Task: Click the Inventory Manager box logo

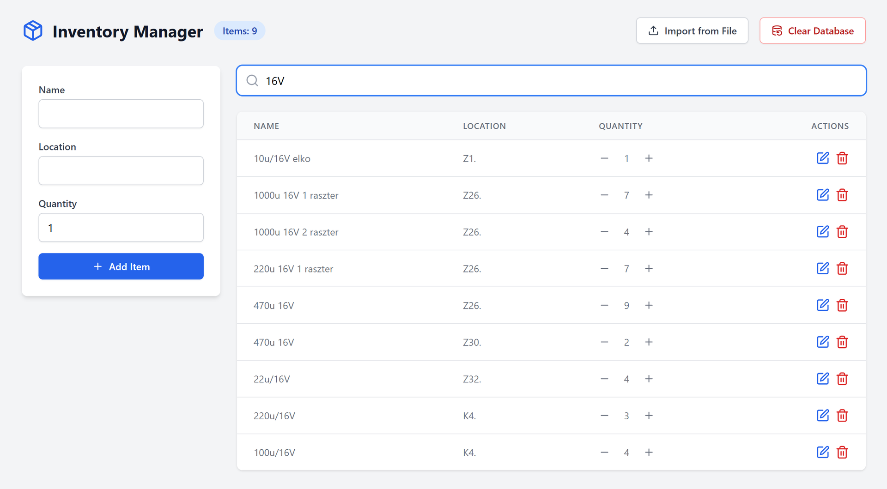Action: pos(33,31)
